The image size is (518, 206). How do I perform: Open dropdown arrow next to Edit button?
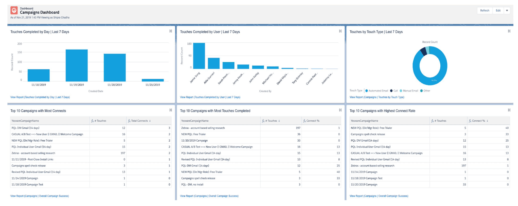click(507, 11)
